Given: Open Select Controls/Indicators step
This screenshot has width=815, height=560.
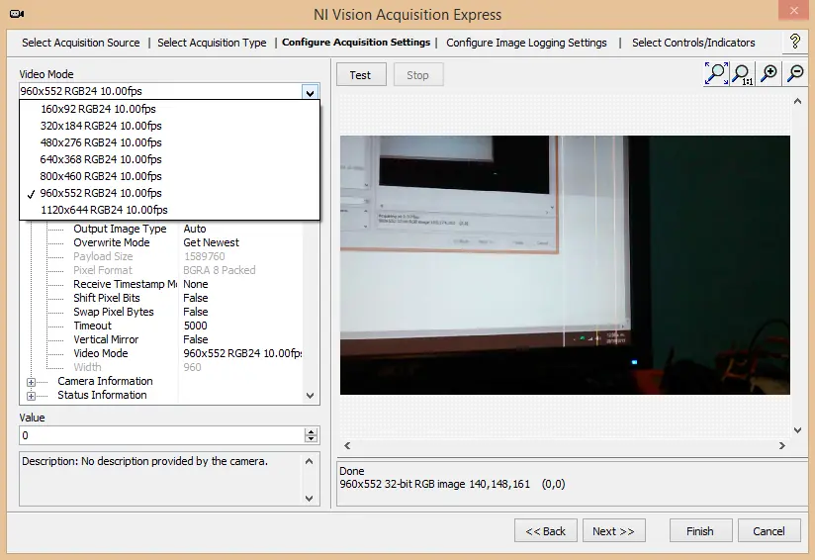Looking at the screenshot, I should click(693, 43).
